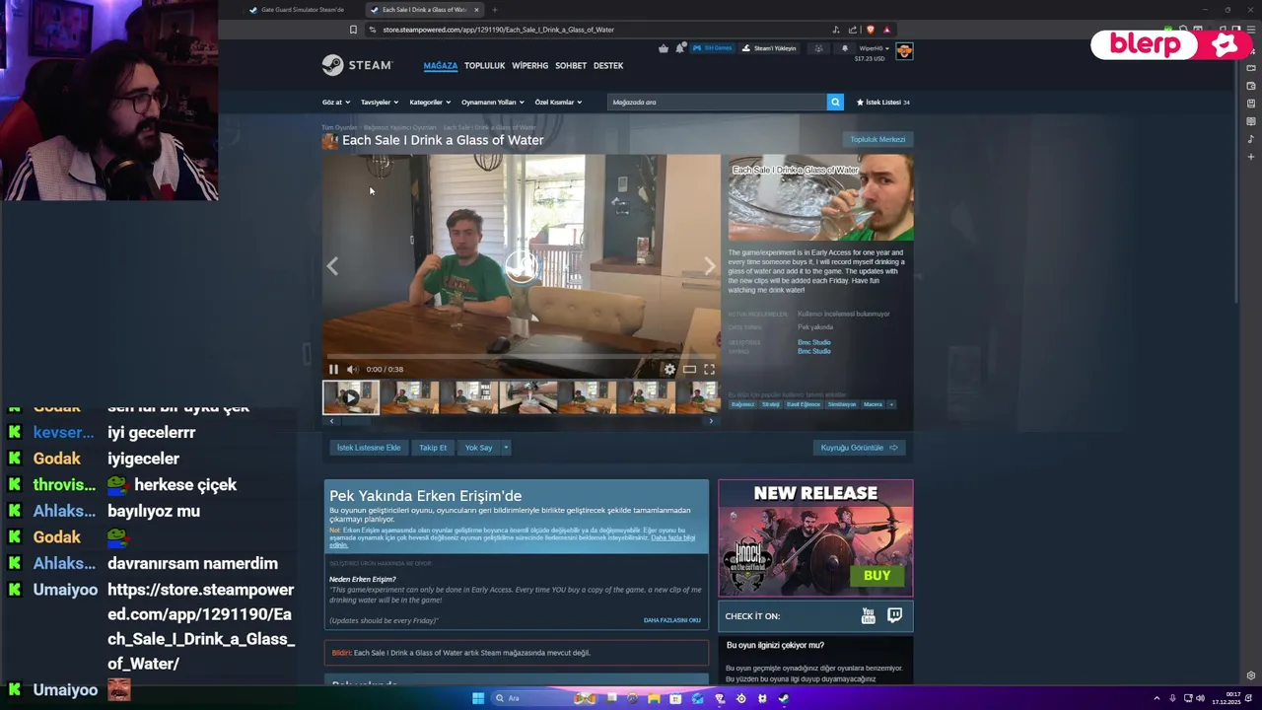Click the Steam logo in the header
Image resolution: width=1262 pixels, height=710 pixels.
(357, 65)
